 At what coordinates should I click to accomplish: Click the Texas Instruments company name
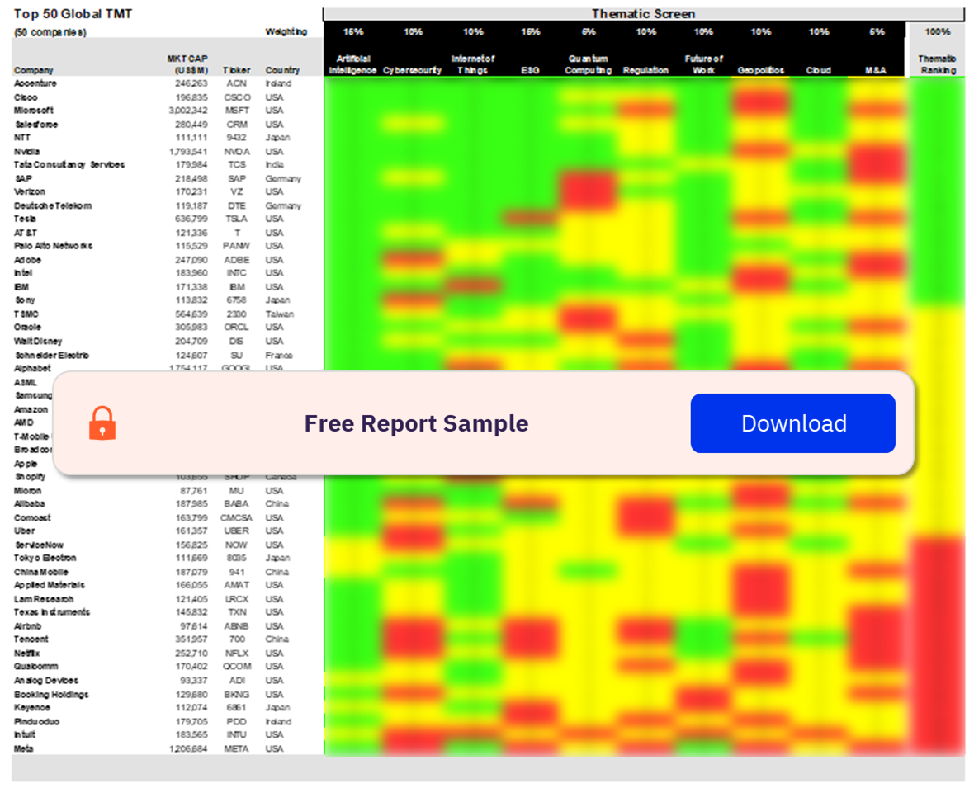(51, 611)
